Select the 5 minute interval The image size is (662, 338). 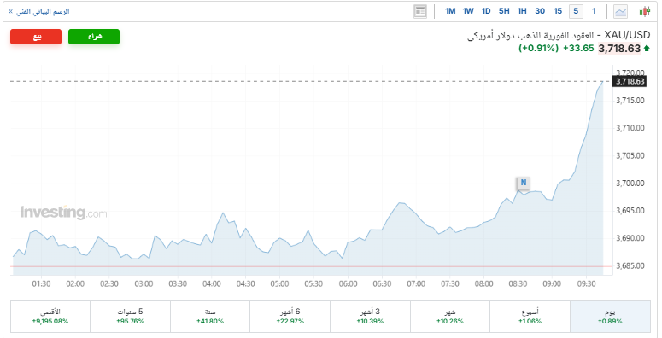click(576, 11)
